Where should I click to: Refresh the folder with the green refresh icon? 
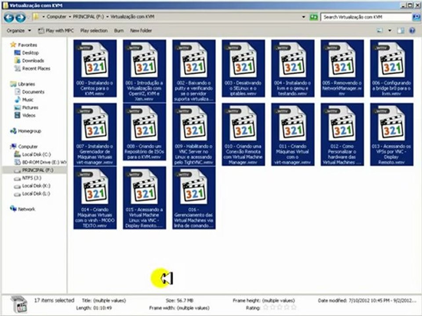[x=313, y=17]
